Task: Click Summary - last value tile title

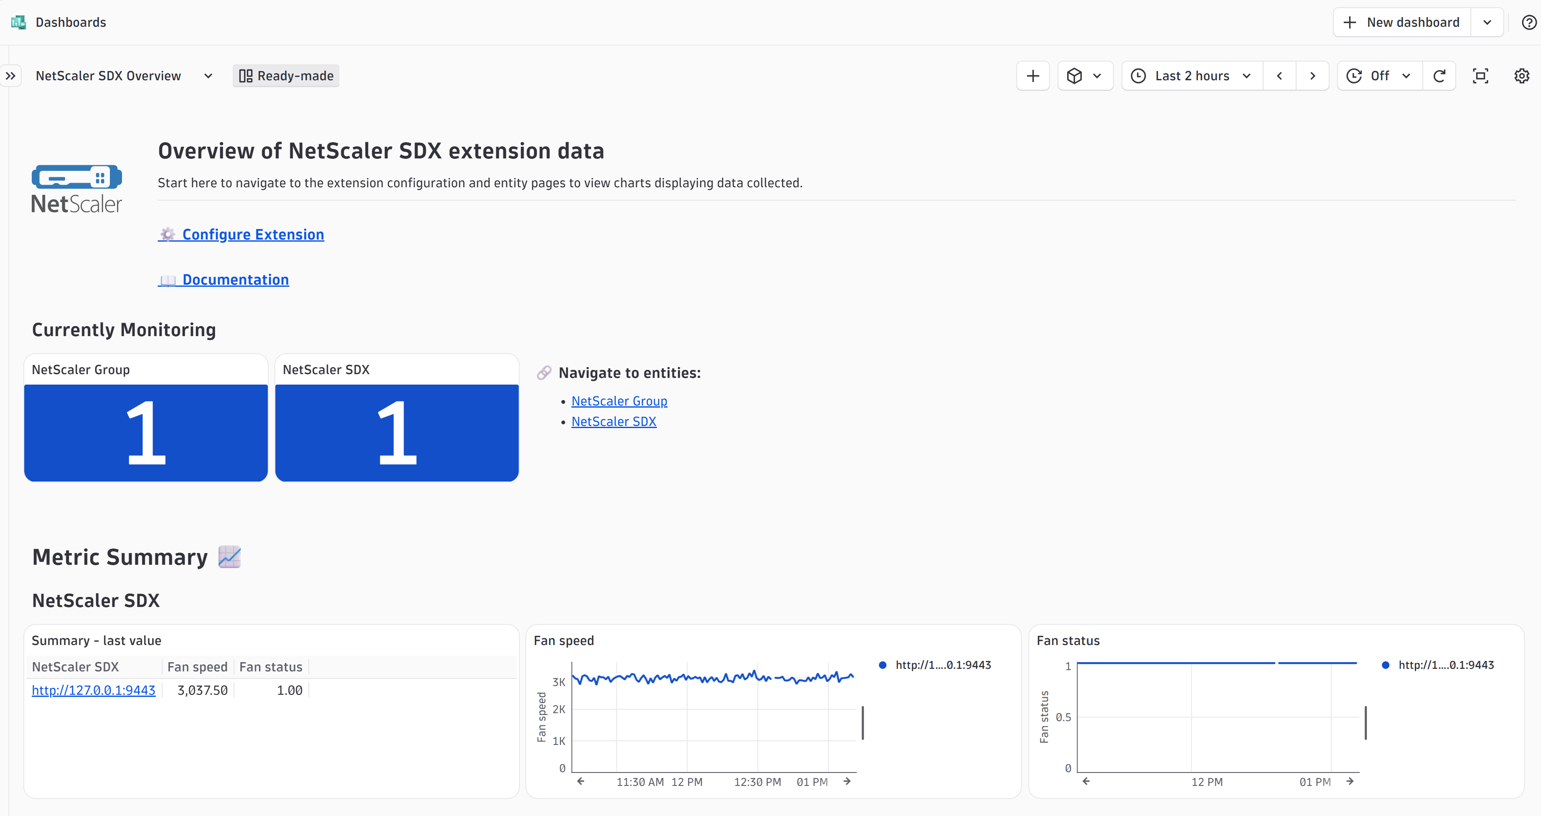Action: (x=96, y=640)
